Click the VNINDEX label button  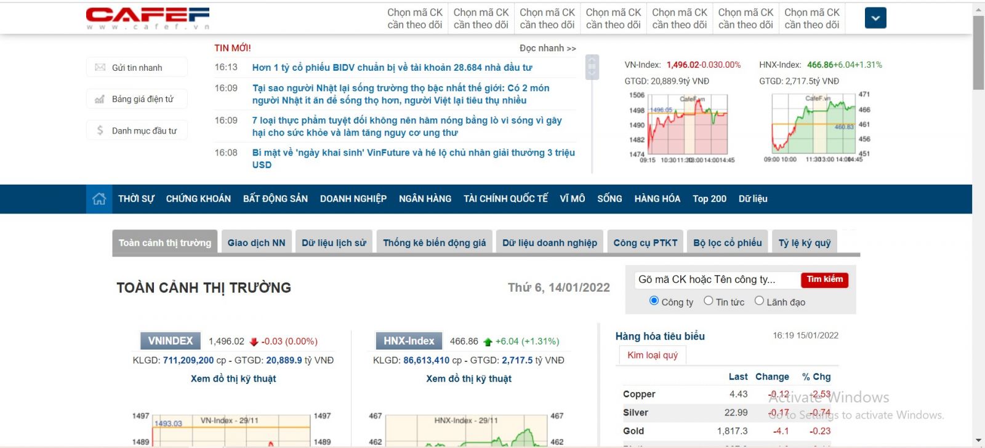[x=171, y=341]
